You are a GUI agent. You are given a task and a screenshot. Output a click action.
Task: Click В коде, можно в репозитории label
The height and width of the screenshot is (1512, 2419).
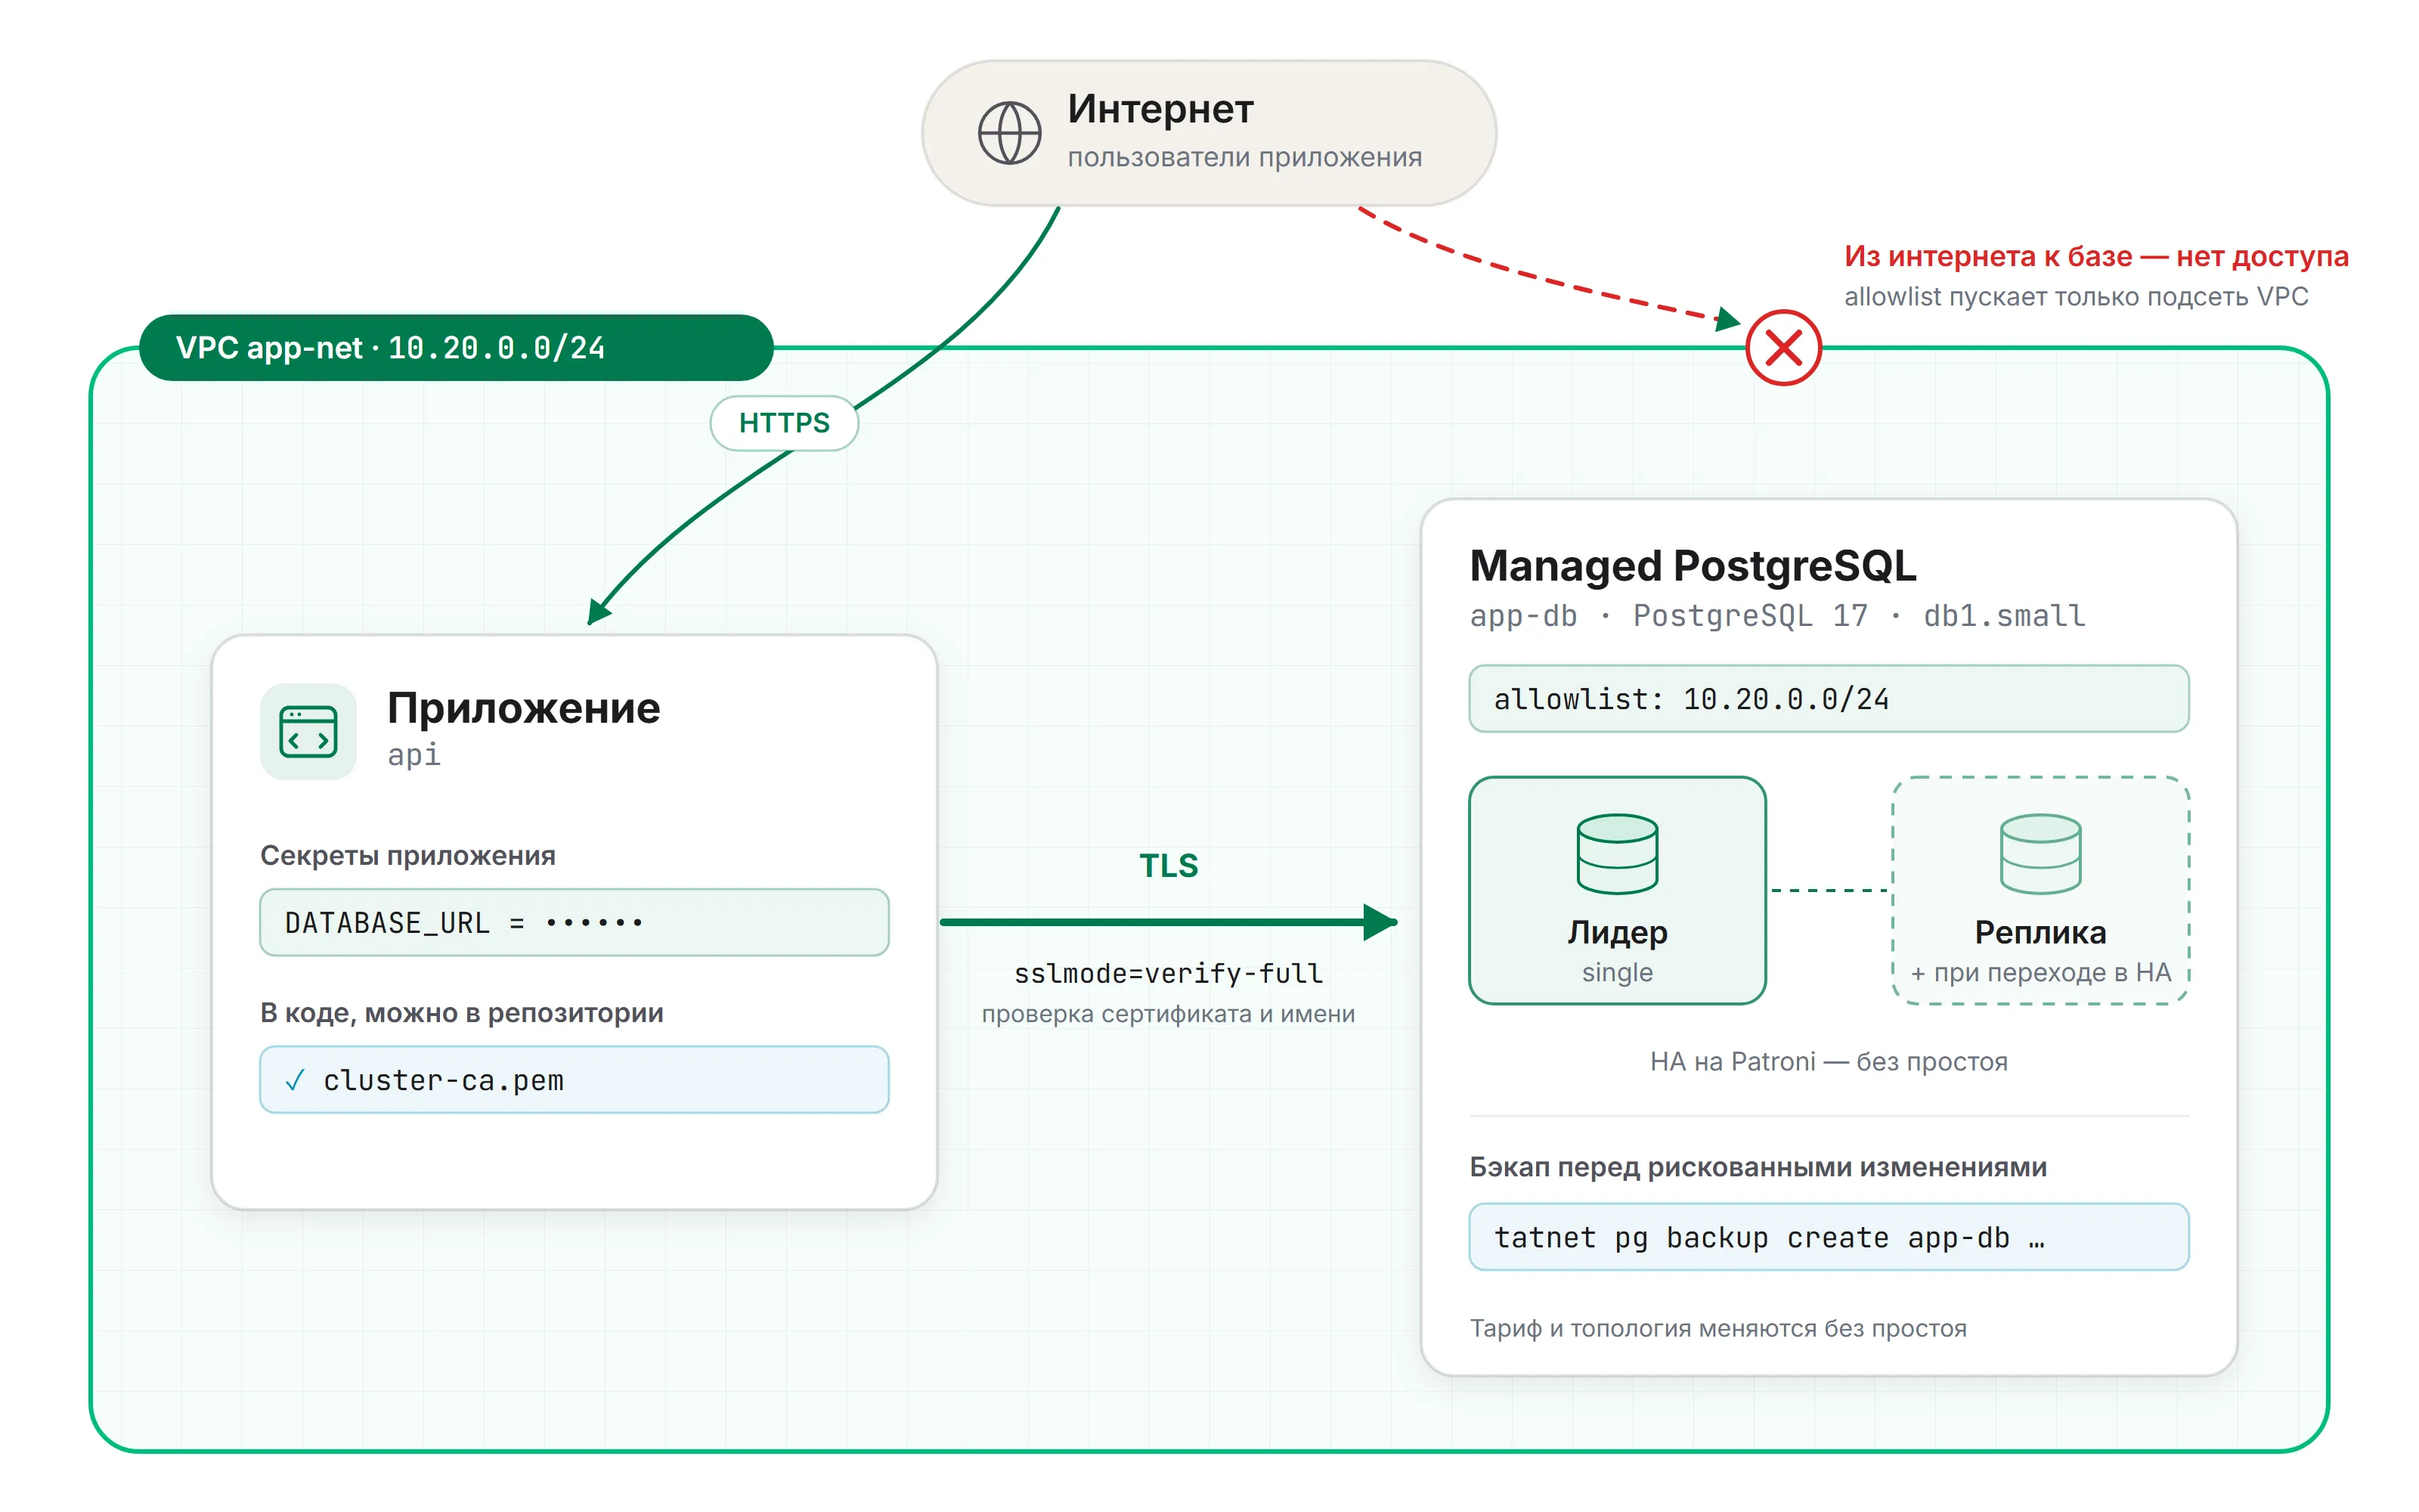point(461,1012)
